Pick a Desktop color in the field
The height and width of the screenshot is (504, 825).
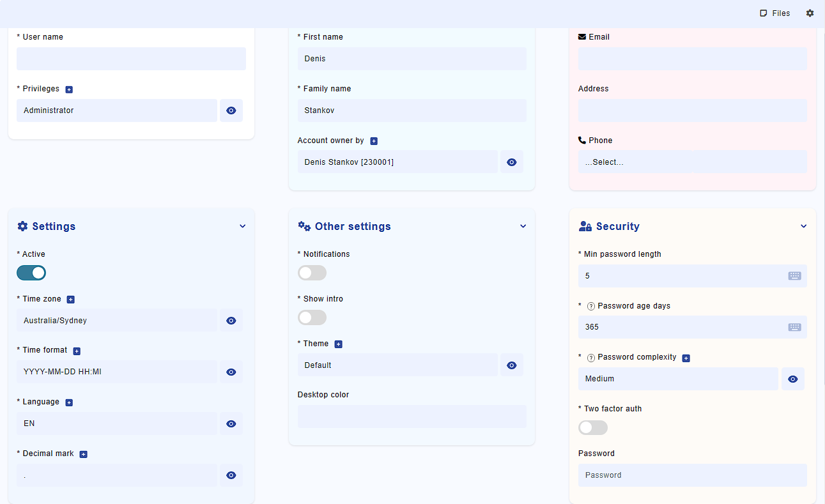[412, 416]
